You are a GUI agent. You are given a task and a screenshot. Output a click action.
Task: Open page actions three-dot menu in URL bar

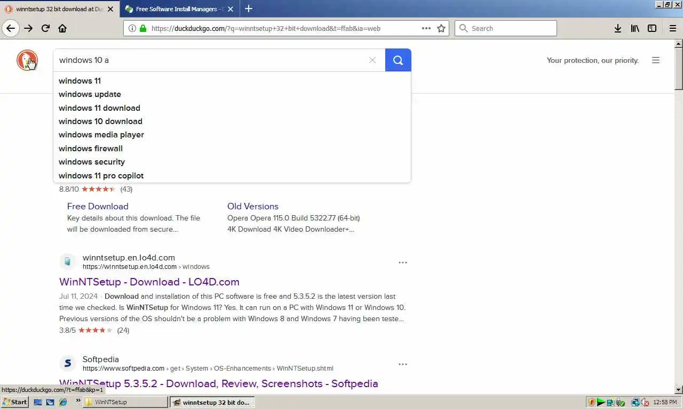click(x=426, y=28)
